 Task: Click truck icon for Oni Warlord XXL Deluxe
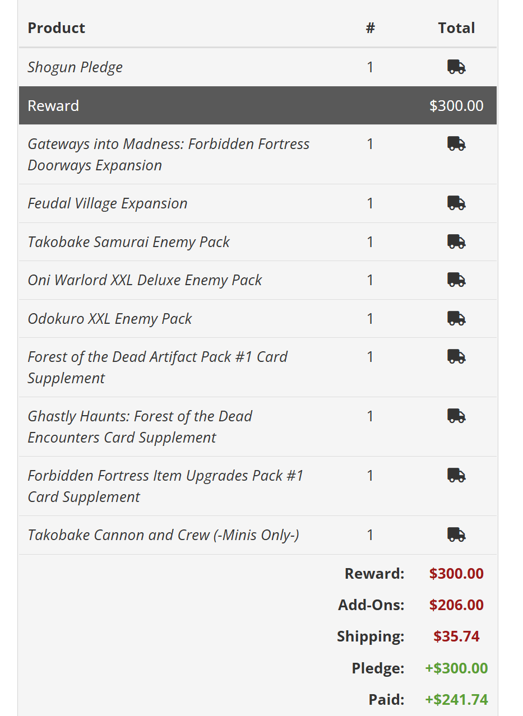(x=456, y=280)
